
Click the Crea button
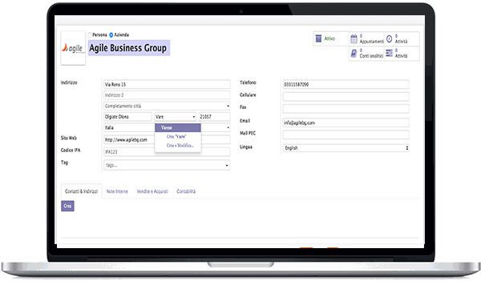point(67,206)
